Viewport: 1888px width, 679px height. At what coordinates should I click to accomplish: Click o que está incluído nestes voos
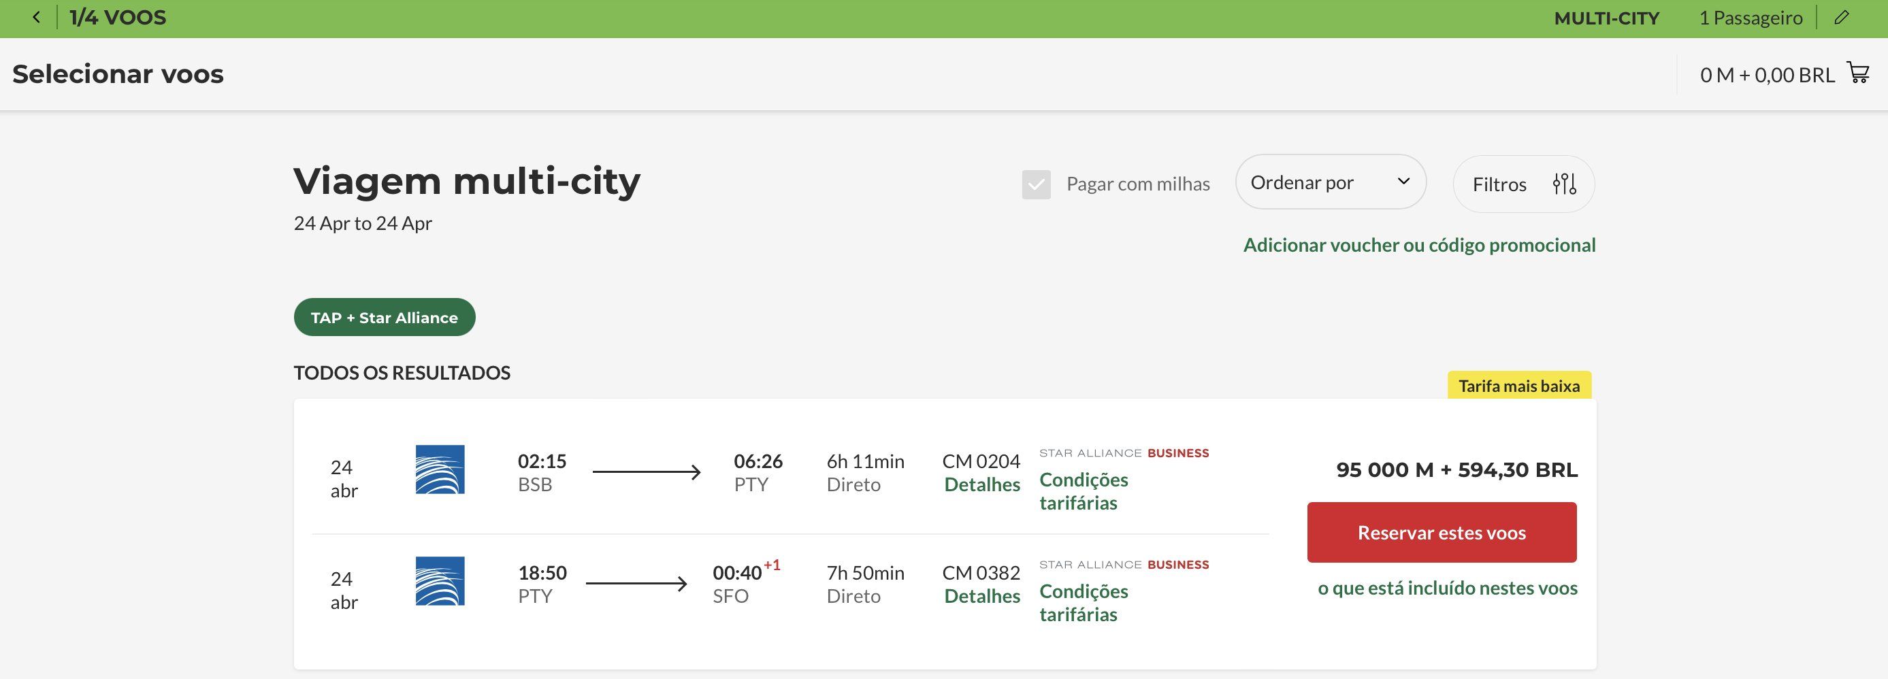pos(1447,589)
